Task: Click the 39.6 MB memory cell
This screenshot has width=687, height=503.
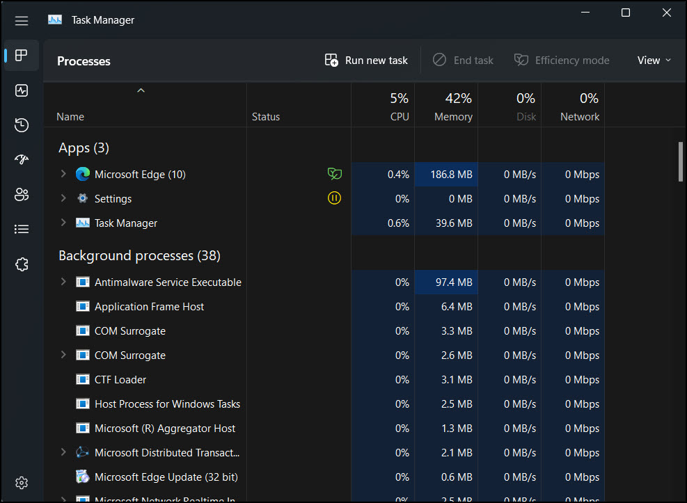Action: click(x=446, y=223)
